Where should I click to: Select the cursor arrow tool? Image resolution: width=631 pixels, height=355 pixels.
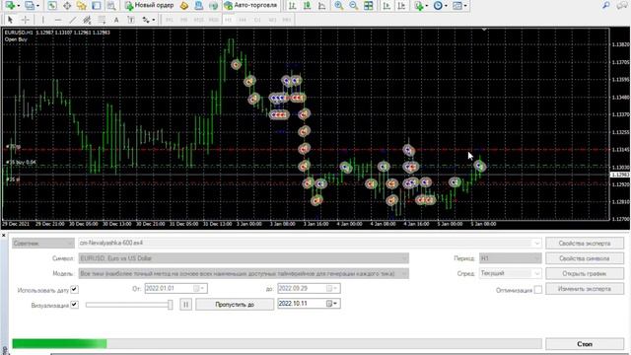tap(11, 20)
